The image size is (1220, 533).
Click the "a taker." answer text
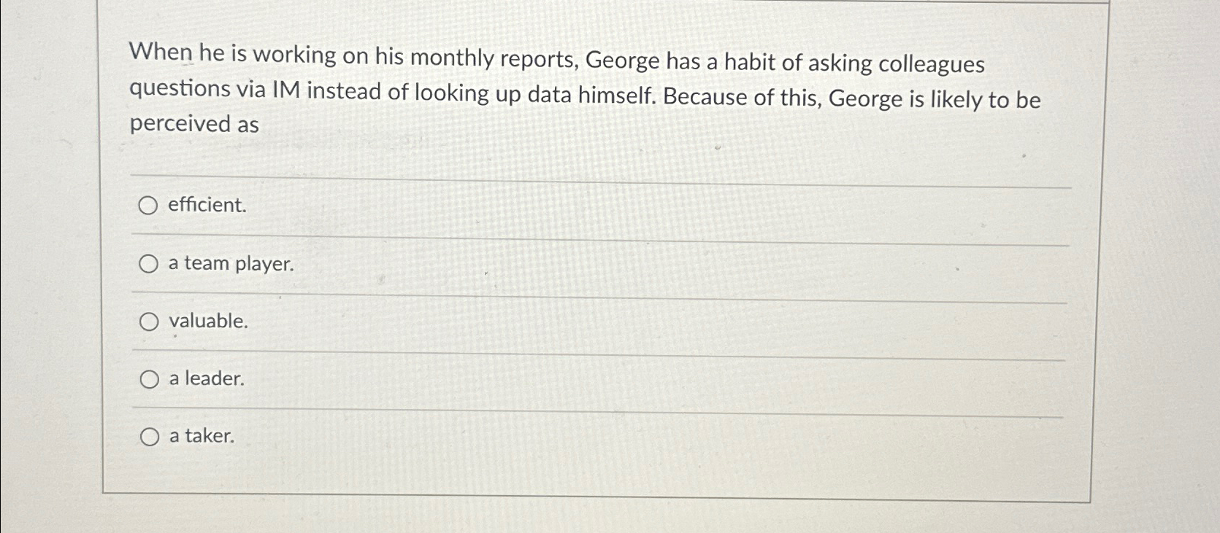pos(201,437)
